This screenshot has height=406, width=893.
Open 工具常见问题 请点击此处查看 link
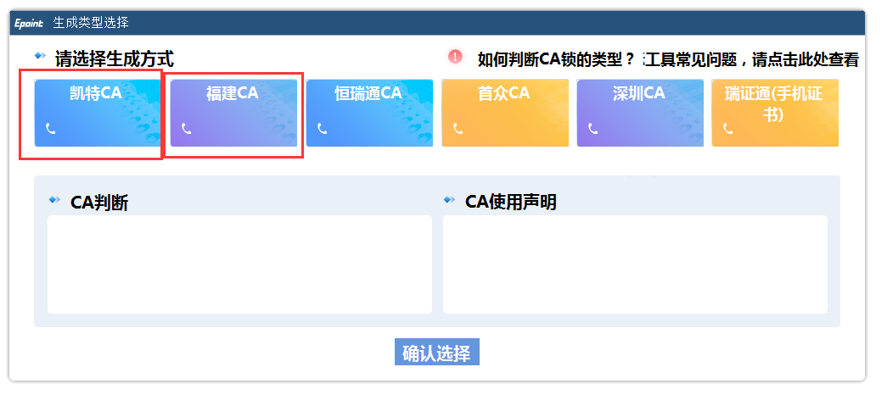751,59
